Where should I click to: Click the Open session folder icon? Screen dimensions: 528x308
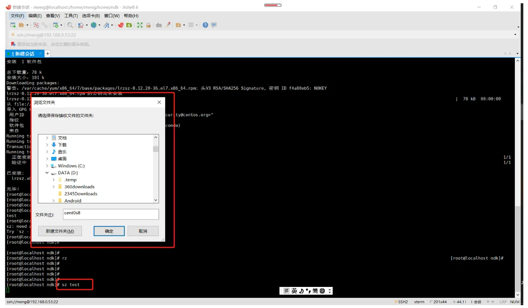coord(21,25)
